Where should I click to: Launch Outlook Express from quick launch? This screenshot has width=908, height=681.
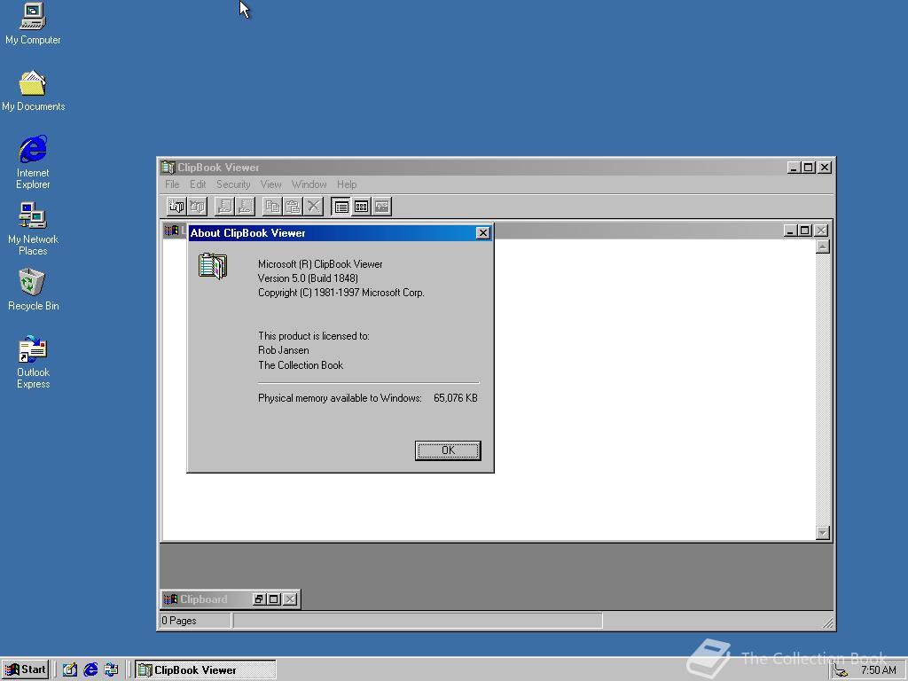click(111, 670)
